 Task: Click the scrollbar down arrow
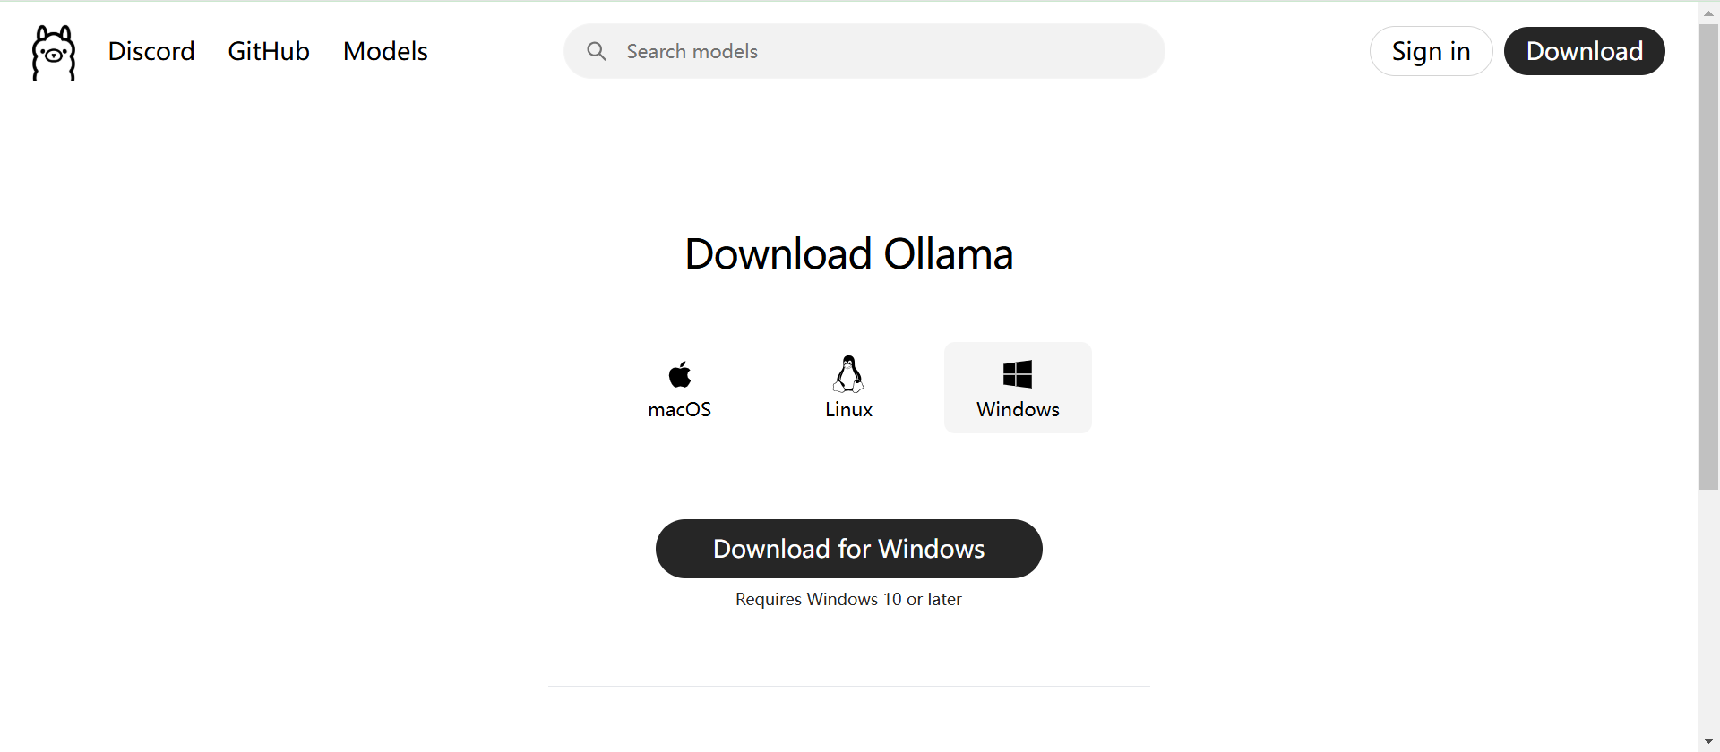pyautogui.click(x=1708, y=741)
